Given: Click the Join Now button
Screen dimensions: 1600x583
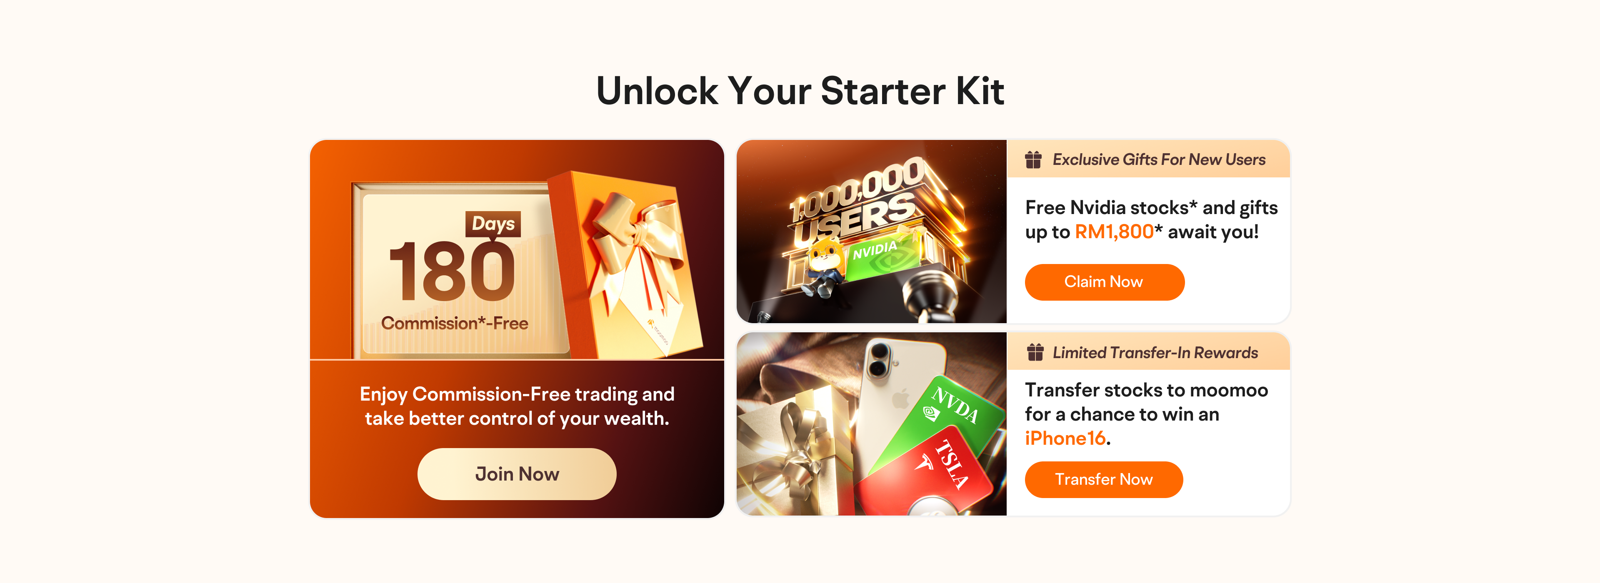Looking at the screenshot, I should coord(517,474).
